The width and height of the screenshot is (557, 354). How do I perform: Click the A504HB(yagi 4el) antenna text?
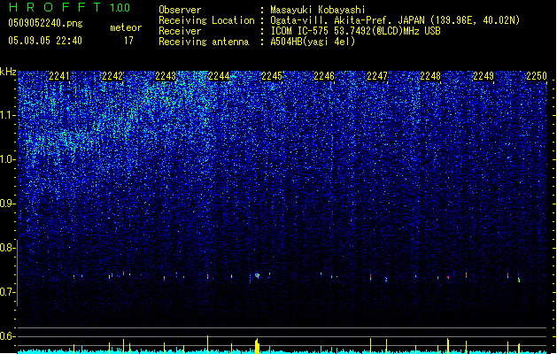coord(313,42)
